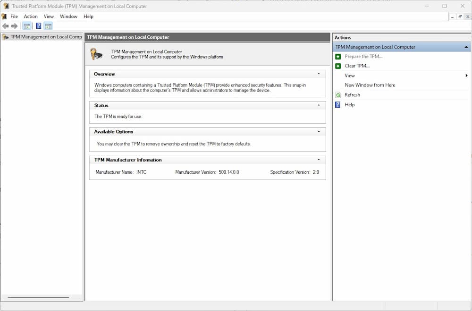Click the Refresh icon in the Actions pane

click(x=337, y=94)
